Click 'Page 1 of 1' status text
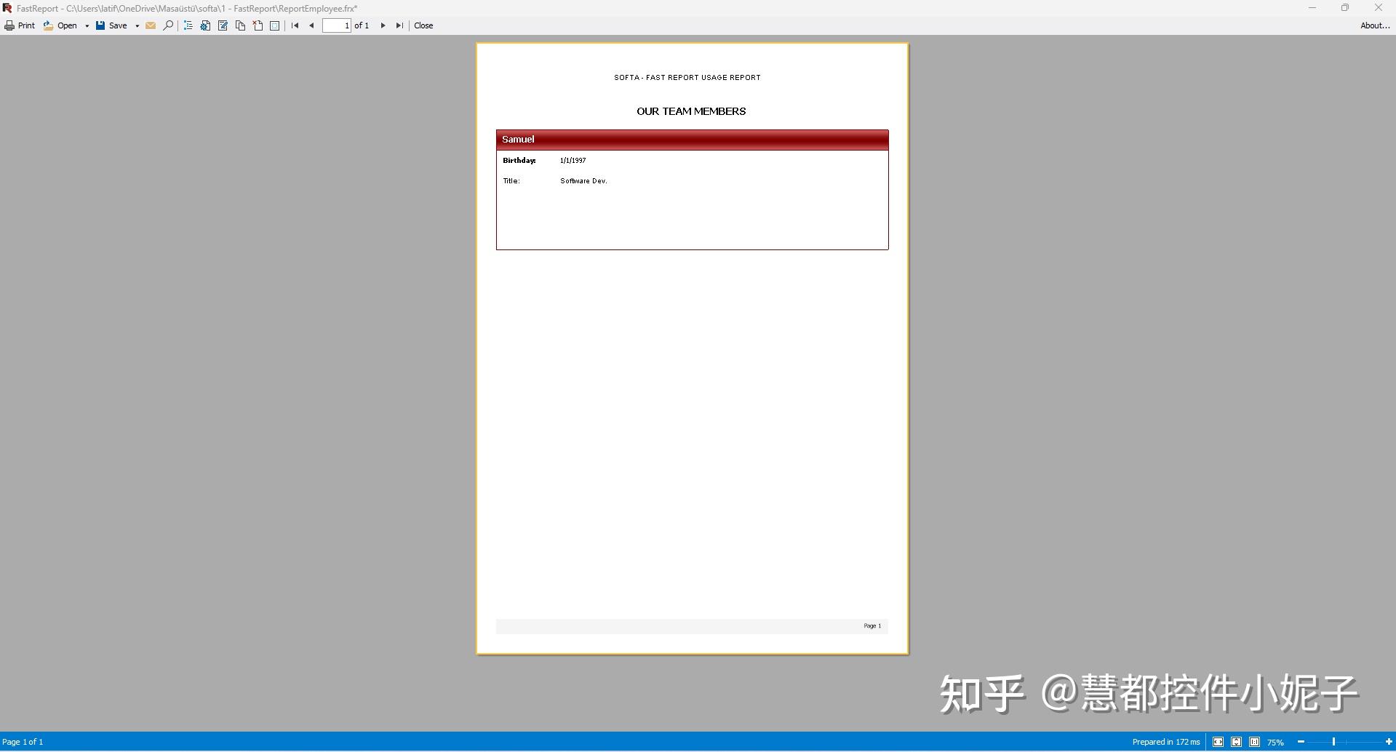1396x752 pixels. pos(23,742)
